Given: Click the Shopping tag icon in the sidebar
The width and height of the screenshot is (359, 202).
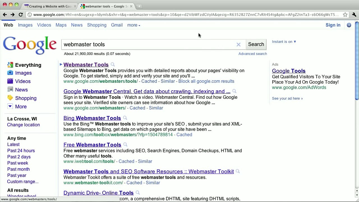Looking at the screenshot, I should 10,98.
